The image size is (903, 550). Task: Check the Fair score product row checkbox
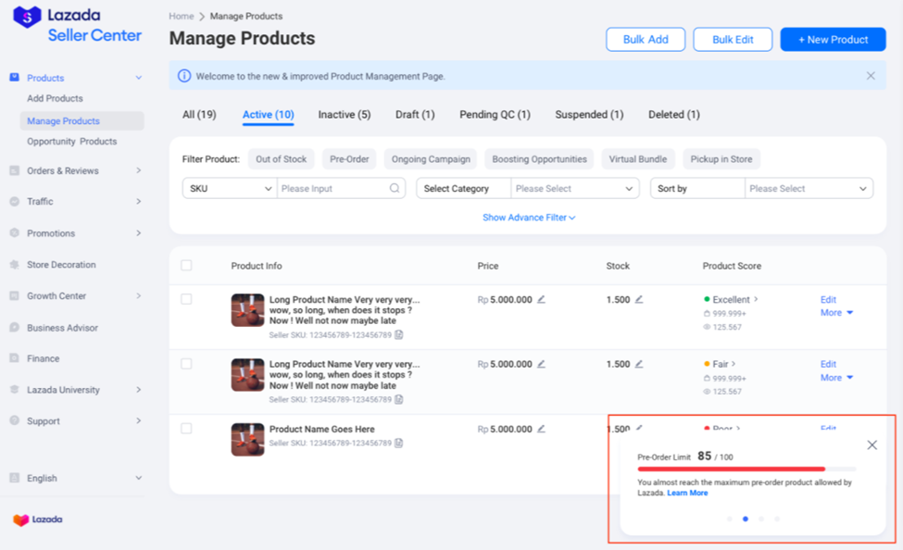click(186, 364)
